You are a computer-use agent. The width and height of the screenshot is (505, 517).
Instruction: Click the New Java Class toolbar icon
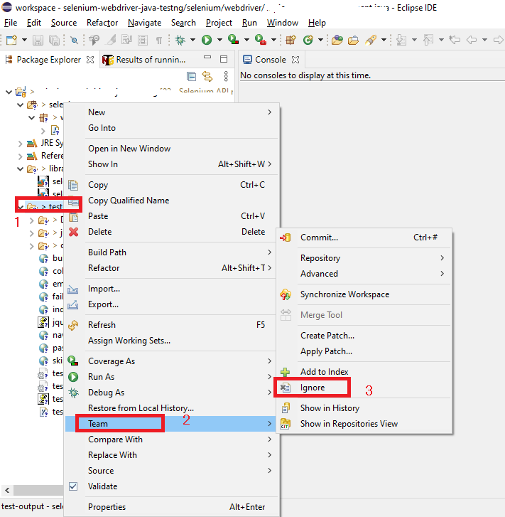click(308, 40)
